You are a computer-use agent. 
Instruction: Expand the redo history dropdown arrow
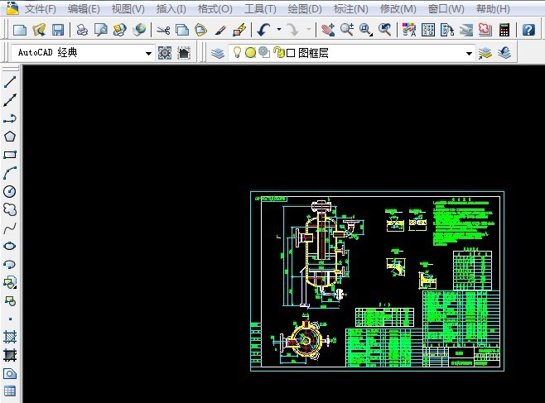coord(309,30)
